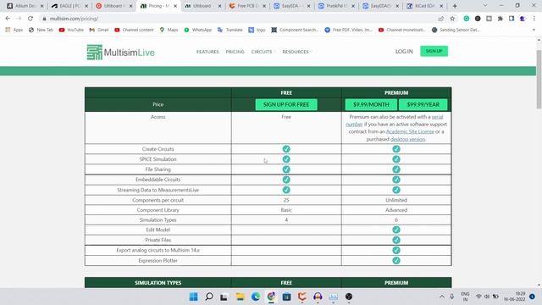
Task: Open the clock and date in the taskbar
Action: tap(515, 297)
